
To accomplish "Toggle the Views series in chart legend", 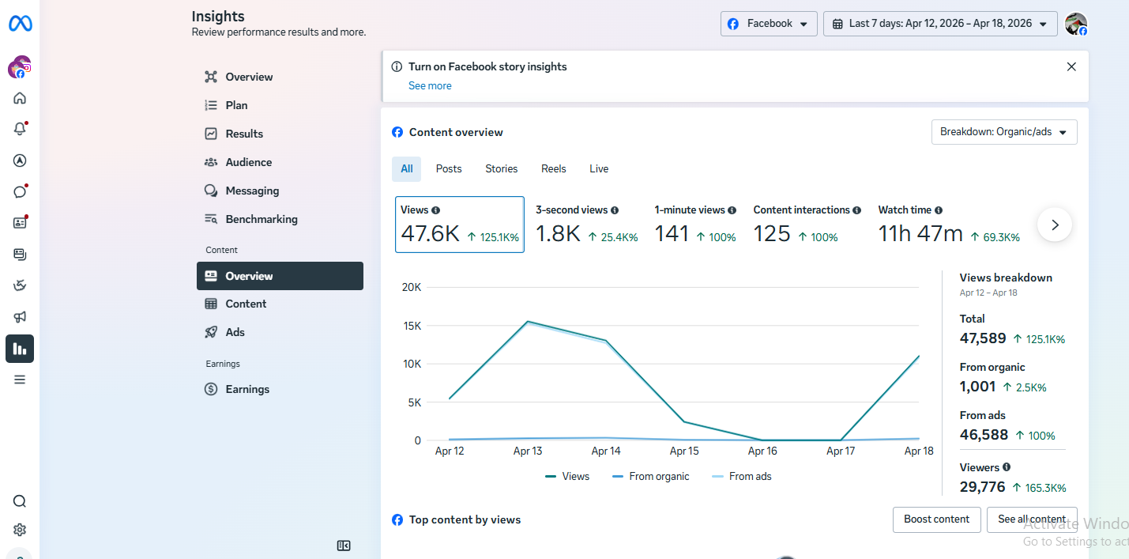I will click(x=567, y=476).
